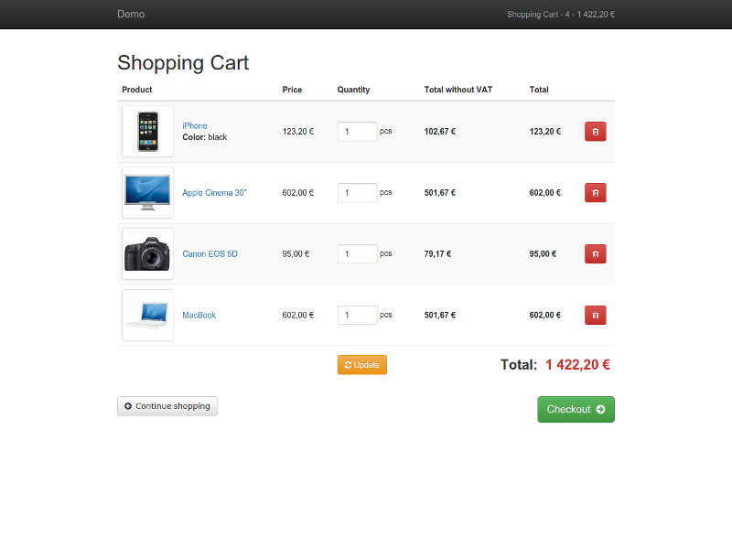Open Shopping Cart summary in header
Screen dimensions: 732x537
tap(561, 15)
